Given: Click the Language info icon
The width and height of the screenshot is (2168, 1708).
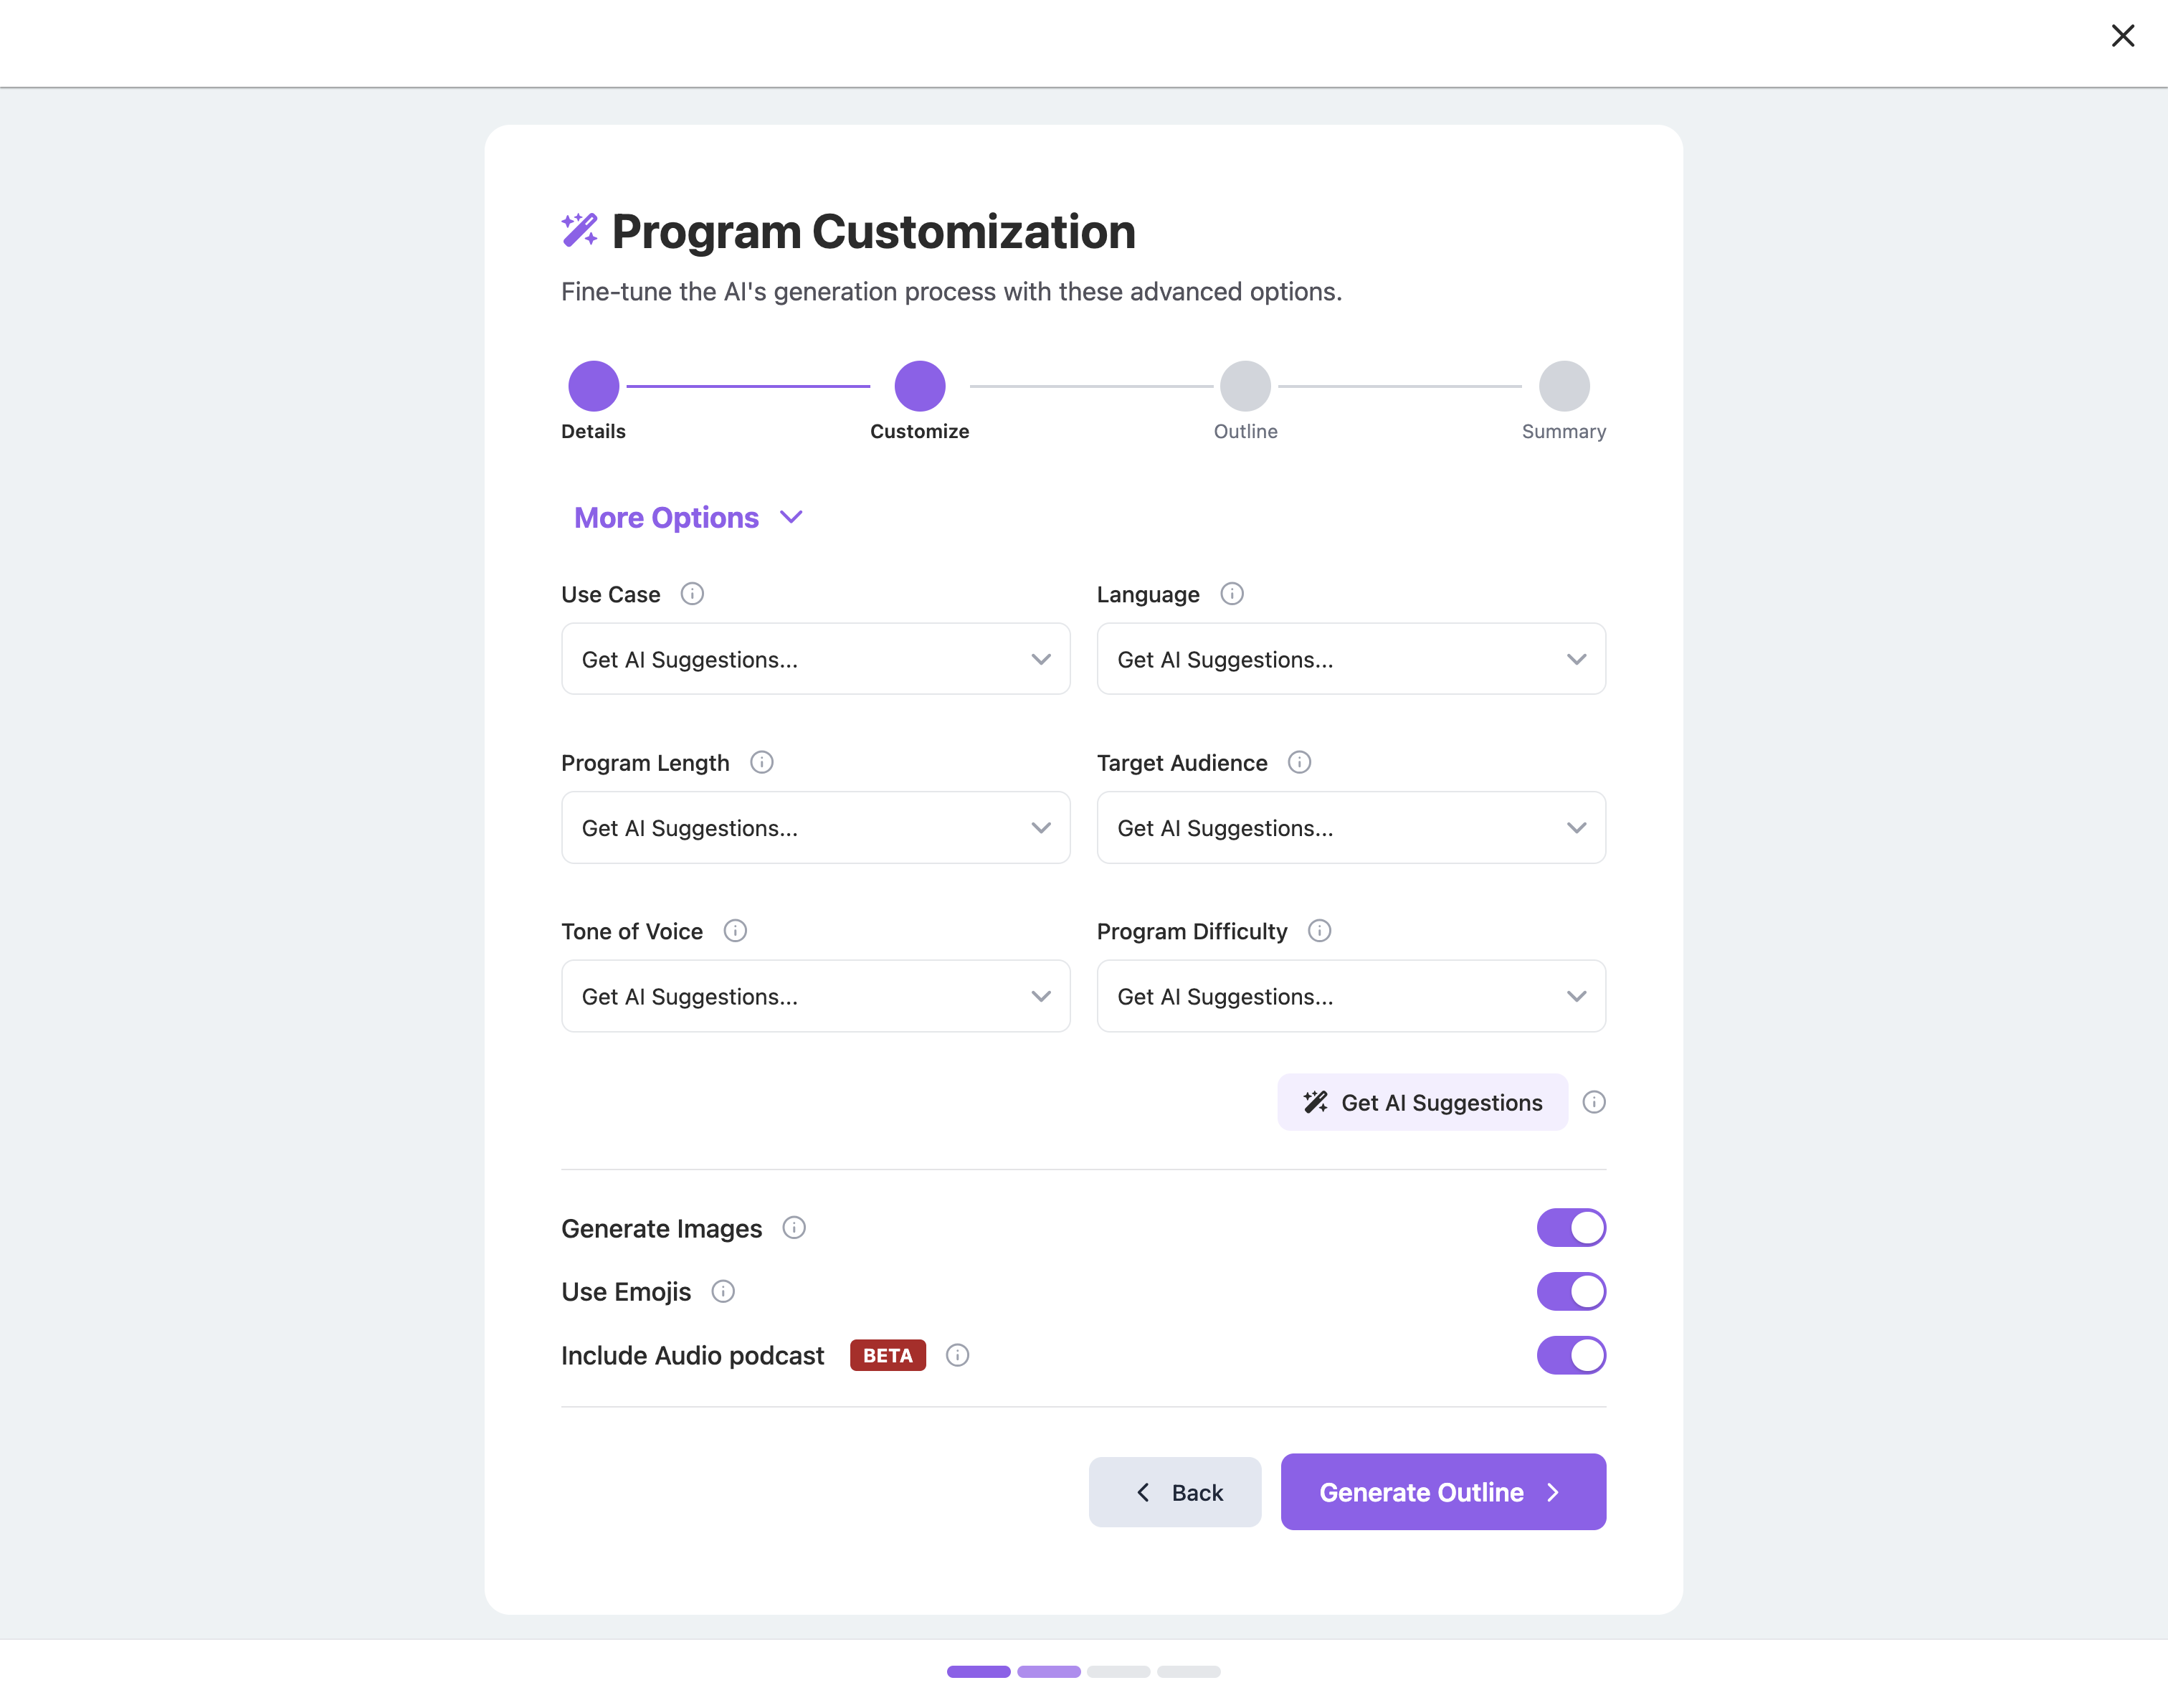Looking at the screenshot, I should [1232, 594].
